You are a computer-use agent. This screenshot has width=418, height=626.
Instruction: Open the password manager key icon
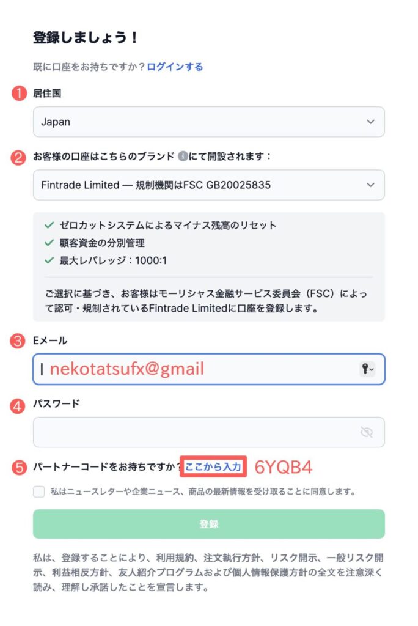(x=367, y=369)
